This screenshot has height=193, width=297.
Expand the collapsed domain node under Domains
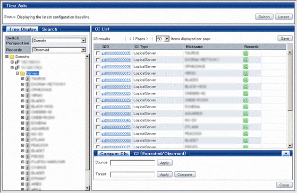click(x=12, y=62)
